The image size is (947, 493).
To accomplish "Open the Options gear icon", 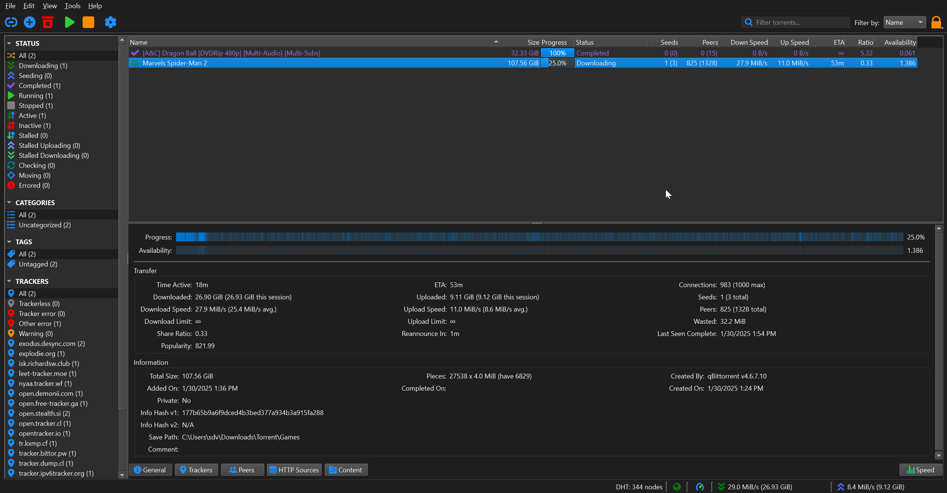I will pos(110,23).
